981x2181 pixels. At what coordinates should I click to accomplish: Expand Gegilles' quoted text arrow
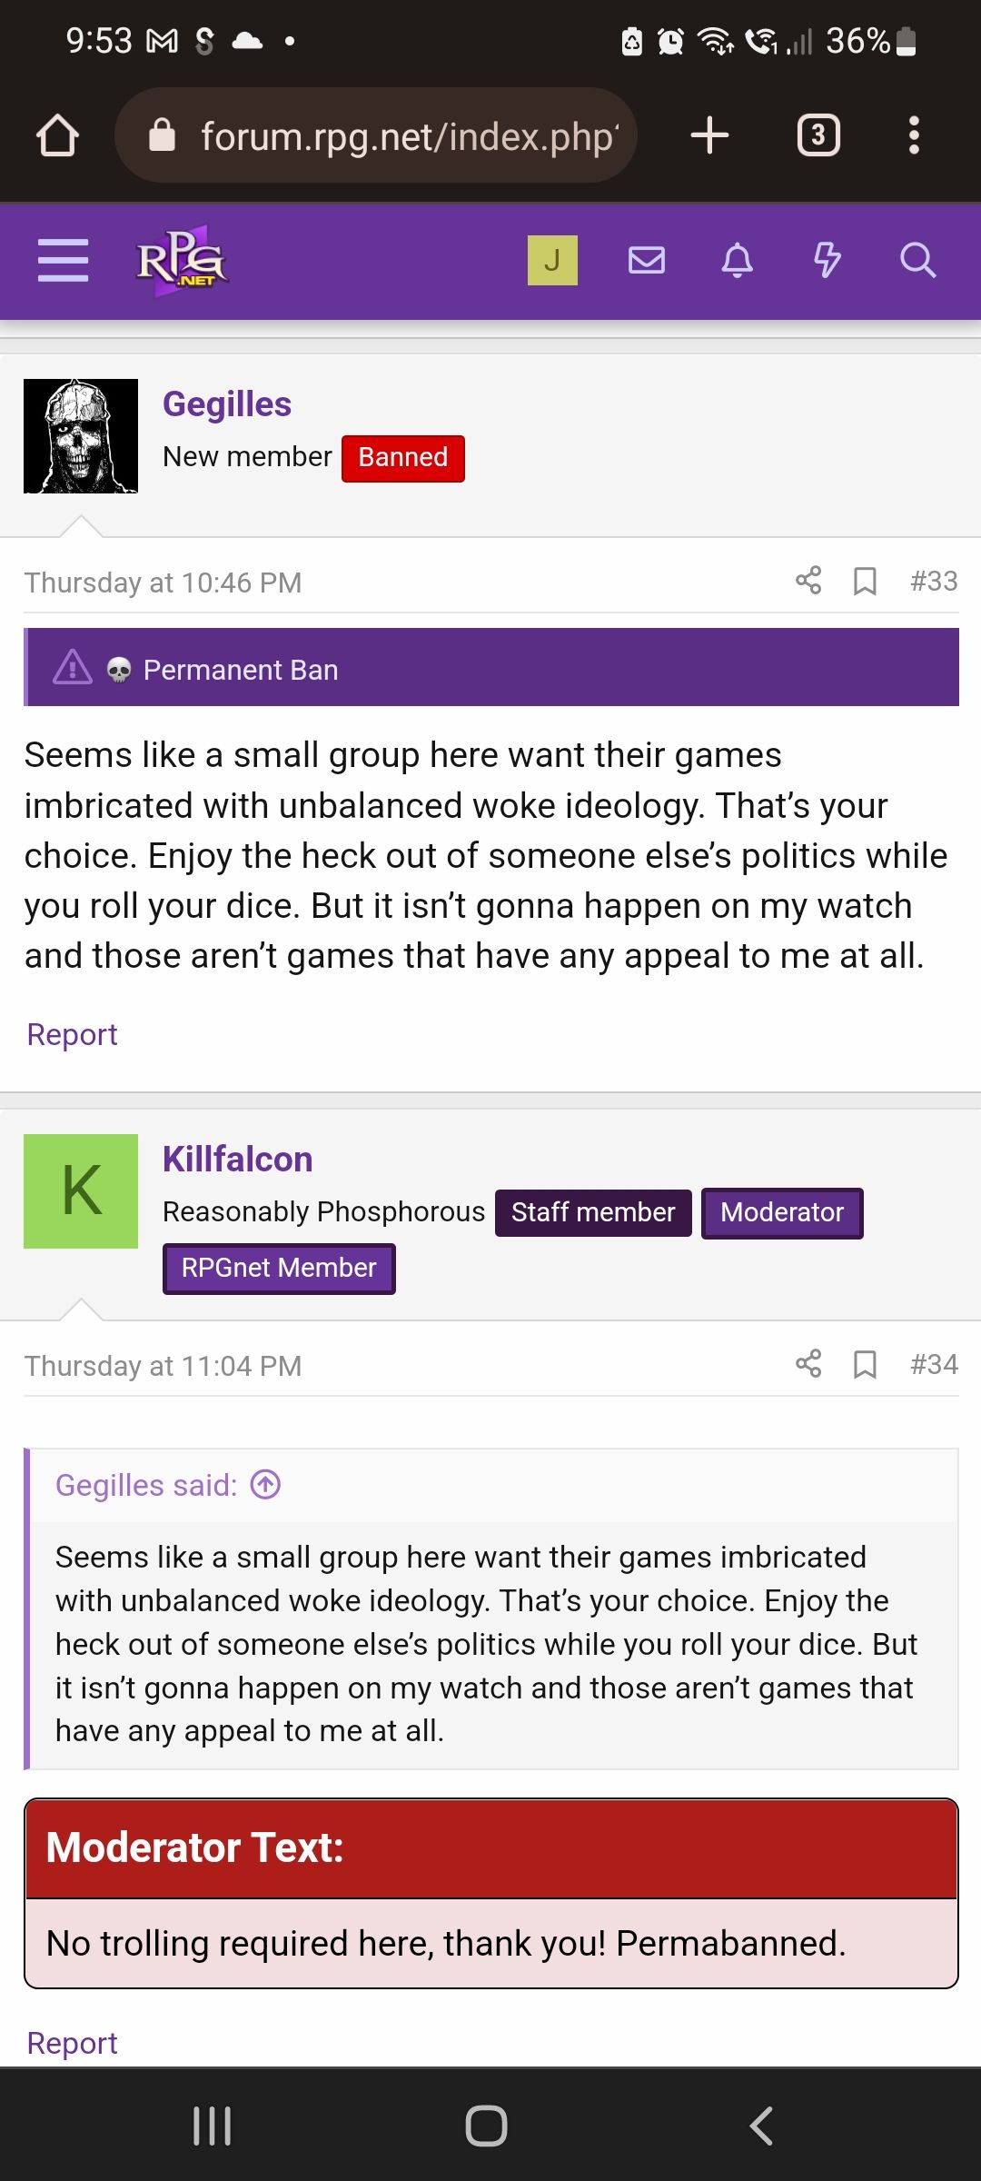pos(263,1483)
